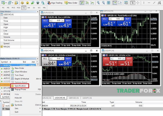Screen dimensions: 163x116
Task: Choose Tick Chart from context menu
Action: 26,75
